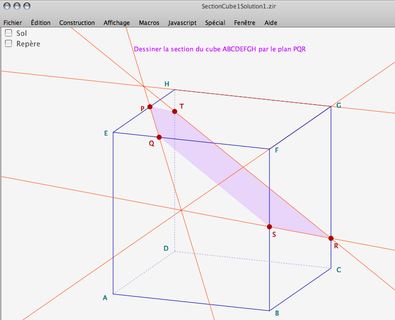Open the Construction menu
395x320 pixels.
tap(77, 22)
